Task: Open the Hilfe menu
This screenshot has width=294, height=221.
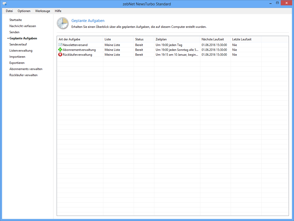Action: point(58,11)
